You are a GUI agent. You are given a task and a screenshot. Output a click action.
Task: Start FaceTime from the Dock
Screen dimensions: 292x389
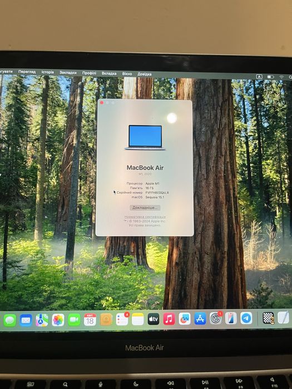point(74,320)
